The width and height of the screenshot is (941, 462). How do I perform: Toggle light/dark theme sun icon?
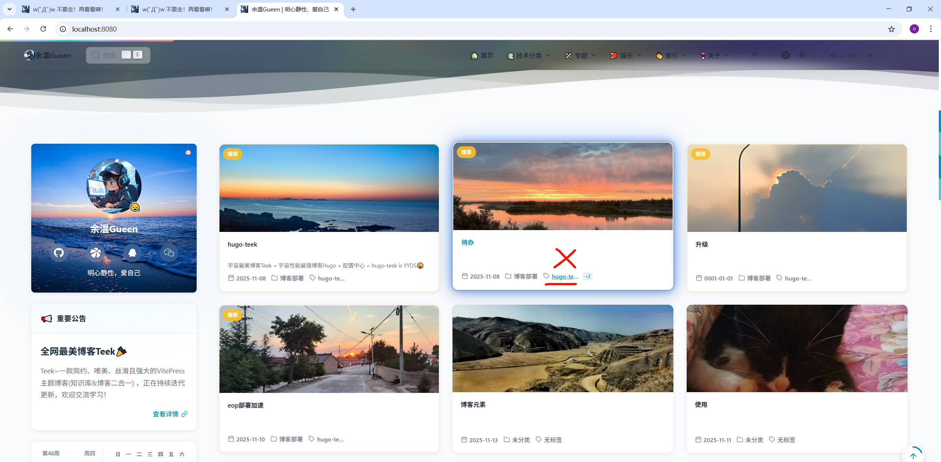[755, 54]
